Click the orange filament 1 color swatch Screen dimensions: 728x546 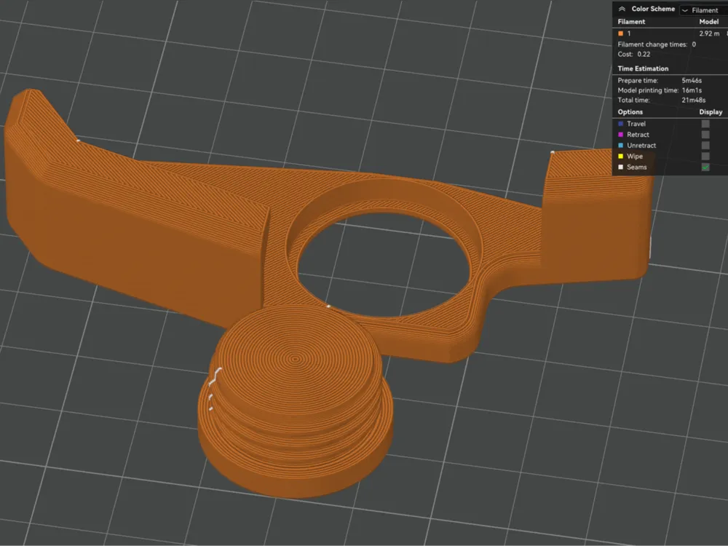coord(620,33)
